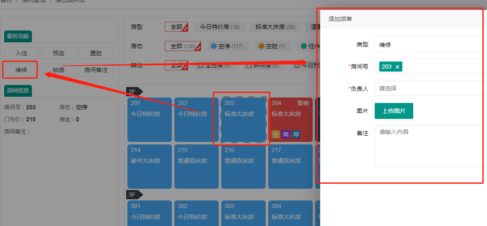Filter by 钟点房 (0) option
Image resolution: width=487 pixels, height=226 pixels.
(x=263, y=66)
